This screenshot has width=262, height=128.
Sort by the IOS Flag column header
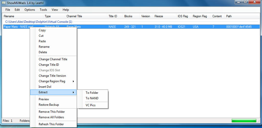(184, 16)
